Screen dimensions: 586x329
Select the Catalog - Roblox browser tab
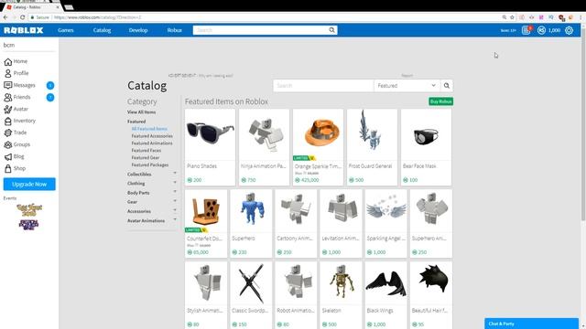tap(32, 7)
